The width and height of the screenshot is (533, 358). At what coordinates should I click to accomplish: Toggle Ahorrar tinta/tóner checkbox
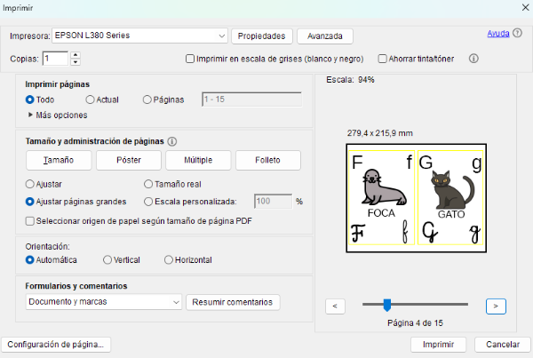point(383,59)
